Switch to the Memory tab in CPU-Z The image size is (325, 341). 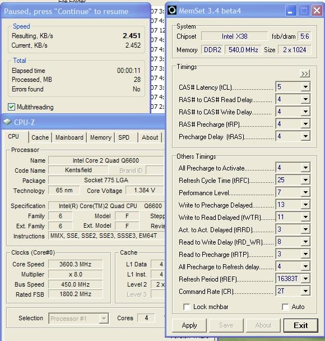pos(101,137)
